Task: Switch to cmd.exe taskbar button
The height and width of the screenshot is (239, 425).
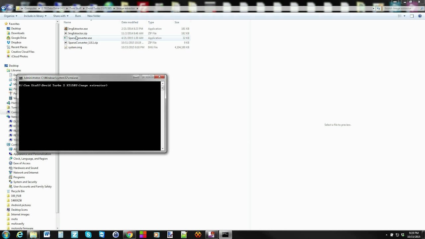Action: [225, 235]
